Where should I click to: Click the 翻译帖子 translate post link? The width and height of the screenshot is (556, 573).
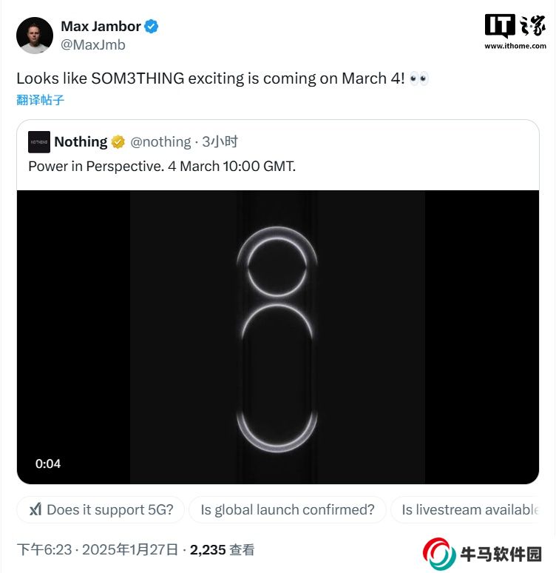click(40, 100)
